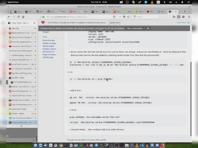
Task: Open OBS Studio from the dock
Action: (x=117, y=145)
